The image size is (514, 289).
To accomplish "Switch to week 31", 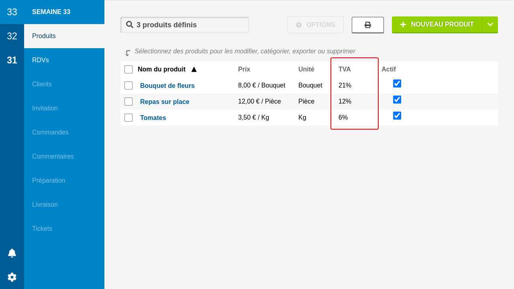I will (12, 60).
